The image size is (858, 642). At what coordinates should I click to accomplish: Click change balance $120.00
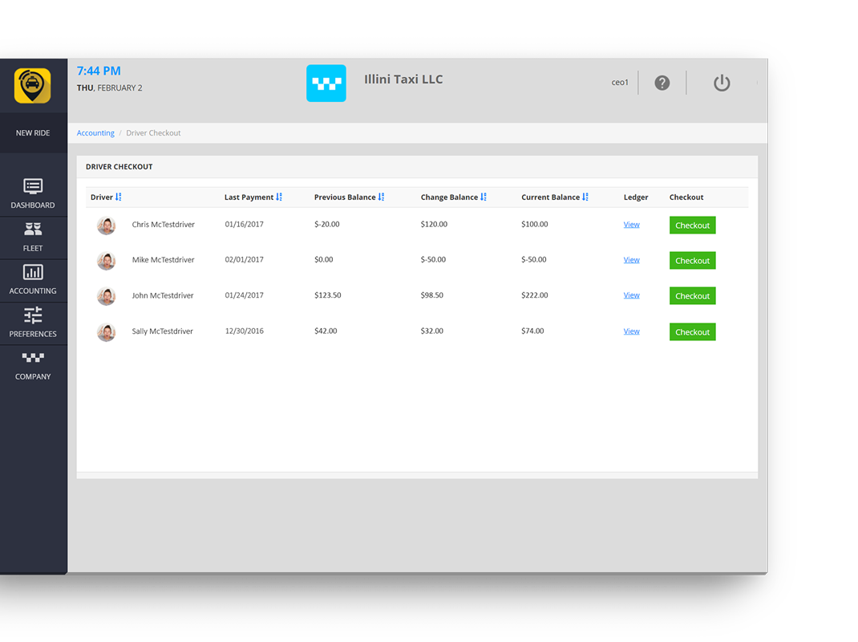coord(434,225)
